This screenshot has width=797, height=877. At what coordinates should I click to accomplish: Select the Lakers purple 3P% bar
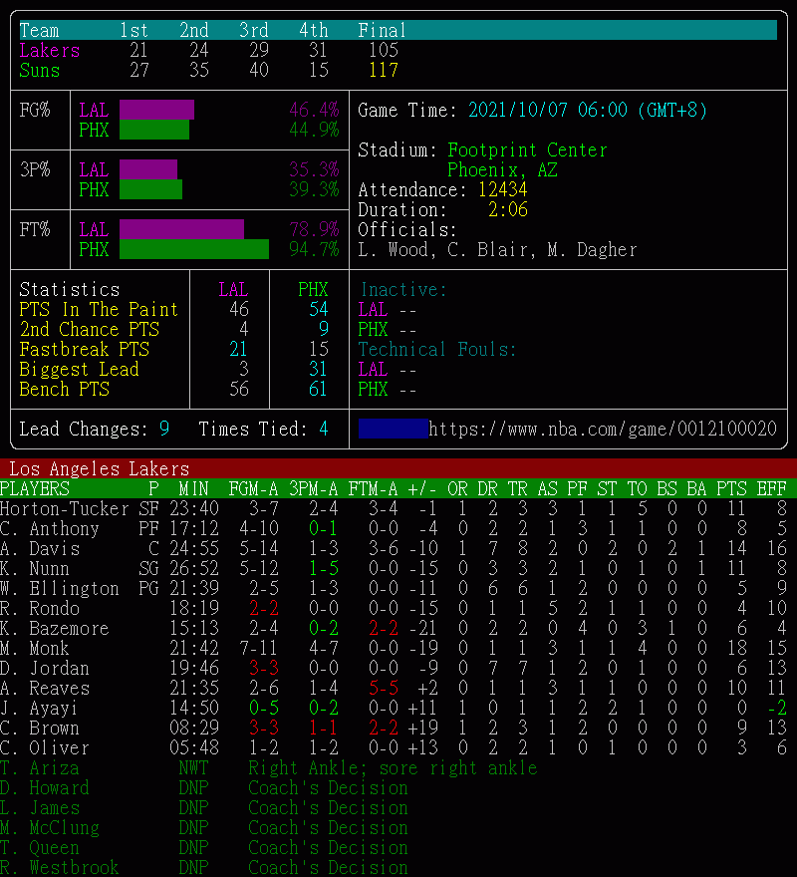(148, 169)
